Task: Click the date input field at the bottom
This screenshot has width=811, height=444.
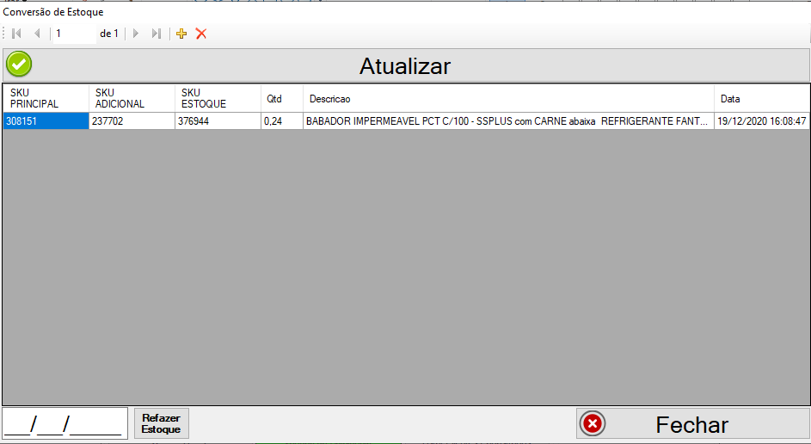Action: click(65, 423)
